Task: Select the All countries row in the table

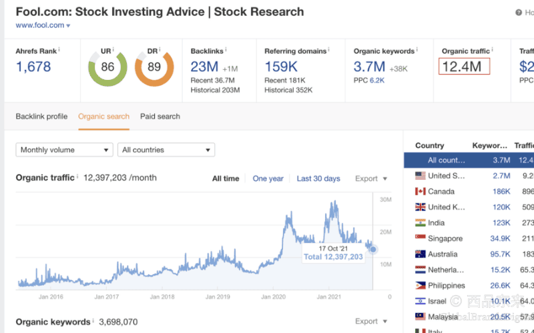Action: [469, 160]
